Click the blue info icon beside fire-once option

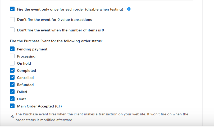click(129, 9)
